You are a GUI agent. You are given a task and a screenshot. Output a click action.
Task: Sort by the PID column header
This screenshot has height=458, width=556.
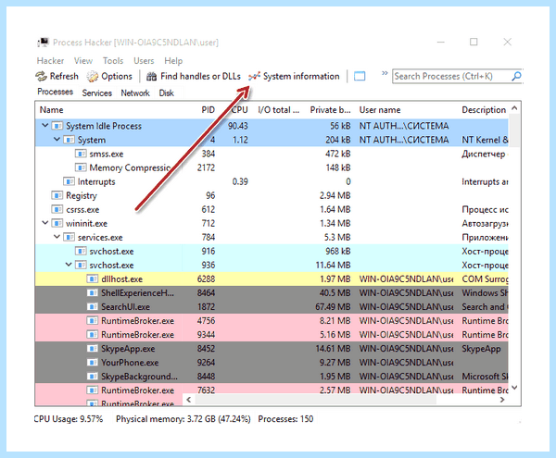(x=208, y=110)
